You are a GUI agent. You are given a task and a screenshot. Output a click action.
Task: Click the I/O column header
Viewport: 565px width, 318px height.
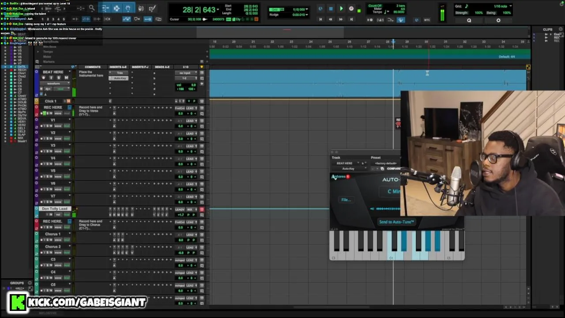(185, 67)
